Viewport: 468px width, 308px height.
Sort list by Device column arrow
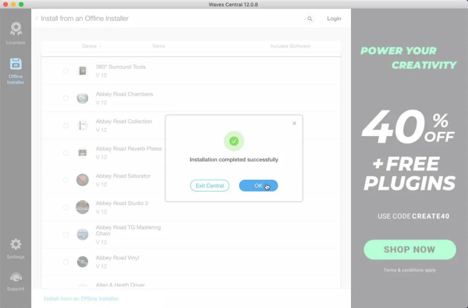pyautogui.click(x=100, y=46)
